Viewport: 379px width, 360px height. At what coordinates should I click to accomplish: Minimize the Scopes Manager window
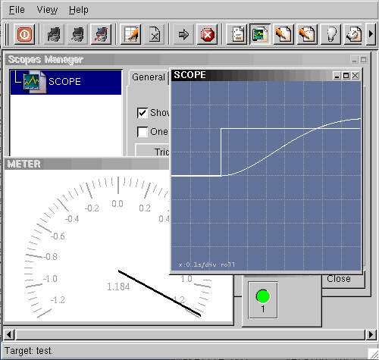coord(354,60)
